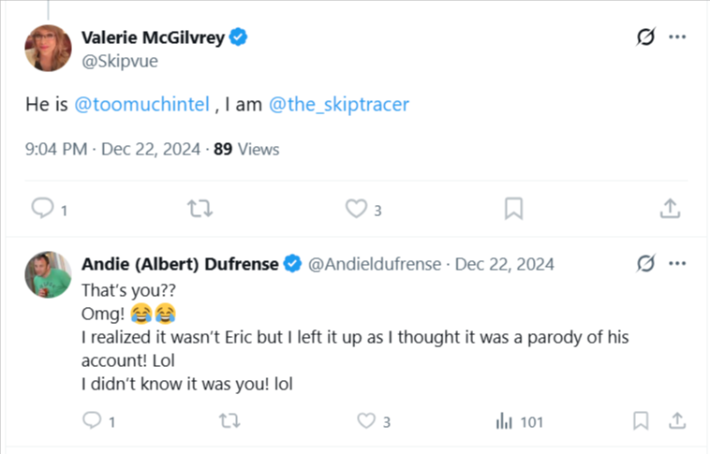Open more options on Valerie's post
Viewport: 710px width, 454px height.
point(677,37)
